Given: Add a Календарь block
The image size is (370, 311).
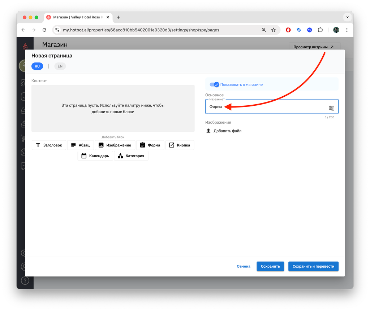Looking at the screenshot, I should coord(95,156).
